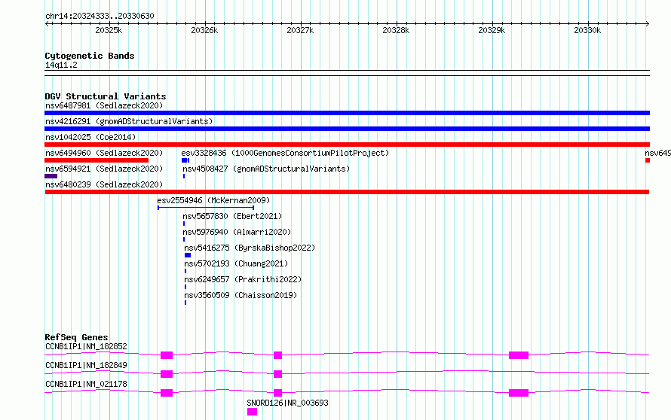This screenshot has height=420, width=671.
Task: Click the 20326k ruler tick label
Action: (x=204, y=30)
